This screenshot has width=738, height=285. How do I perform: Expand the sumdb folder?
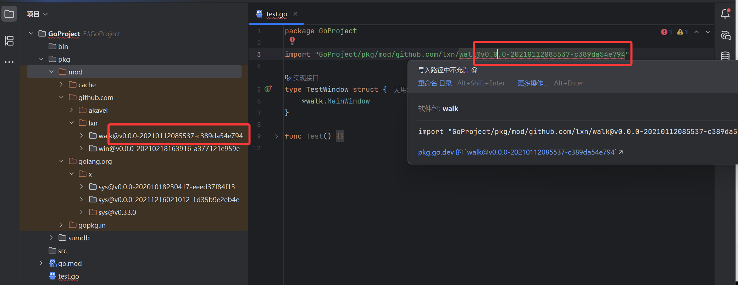[x=51, y=238]
